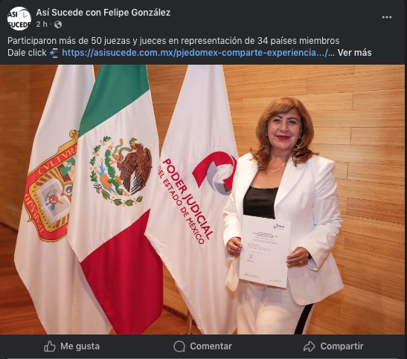Click the caption about 50 juezas y jueces
Screen dimensions: 407x359
click(x=173, y=41)
